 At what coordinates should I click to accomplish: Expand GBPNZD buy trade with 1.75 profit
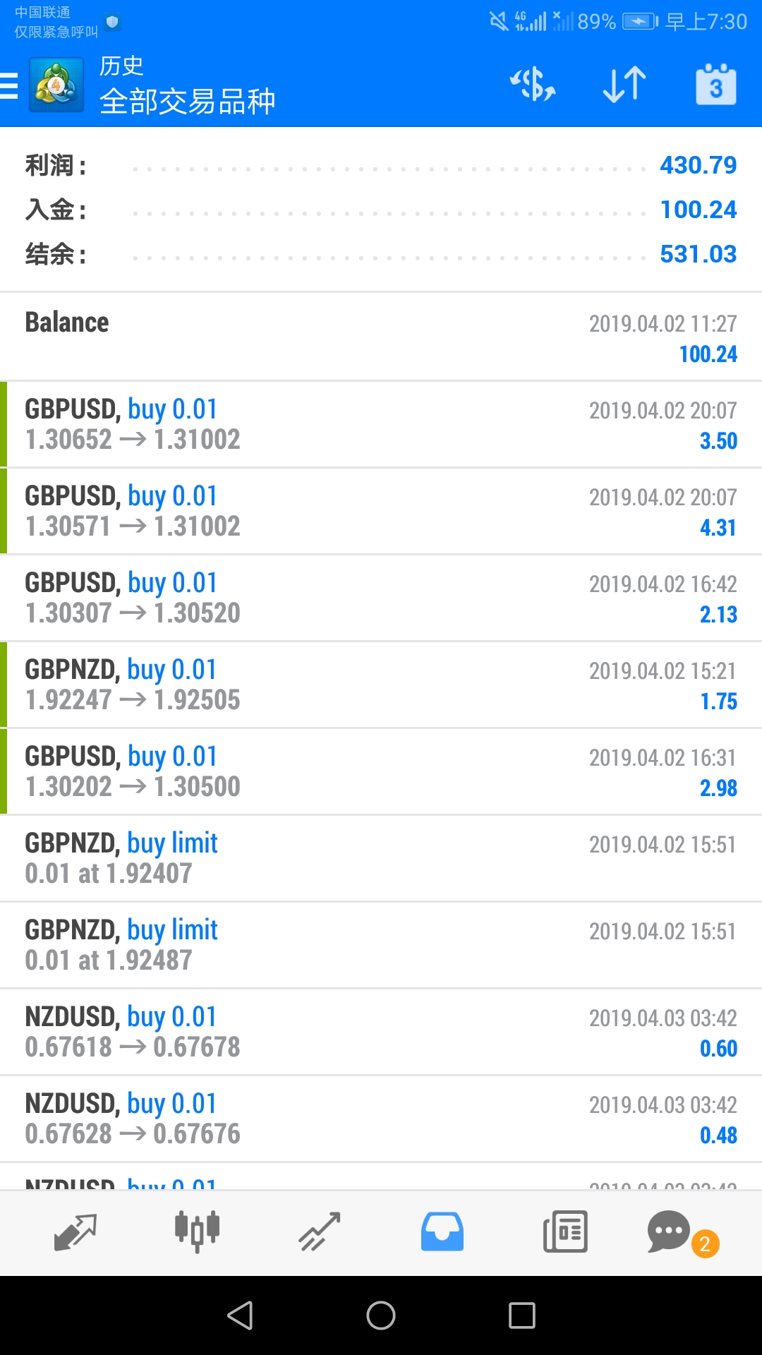coord(381,685)
